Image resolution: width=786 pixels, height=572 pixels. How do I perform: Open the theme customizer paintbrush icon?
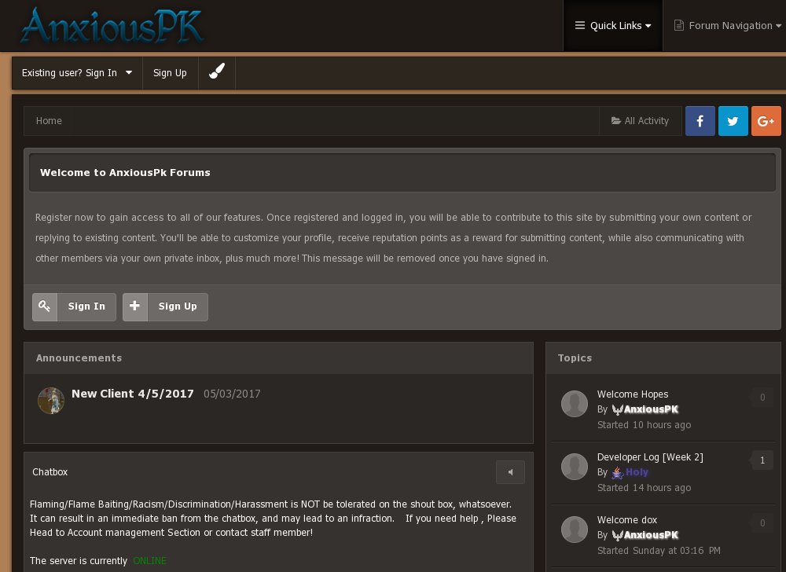(217, 72)
